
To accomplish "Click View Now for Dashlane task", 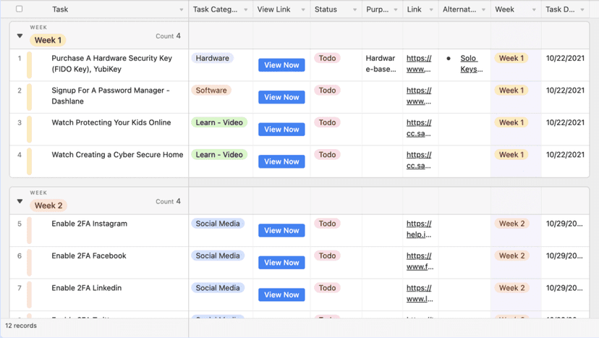I will (281, 97).
